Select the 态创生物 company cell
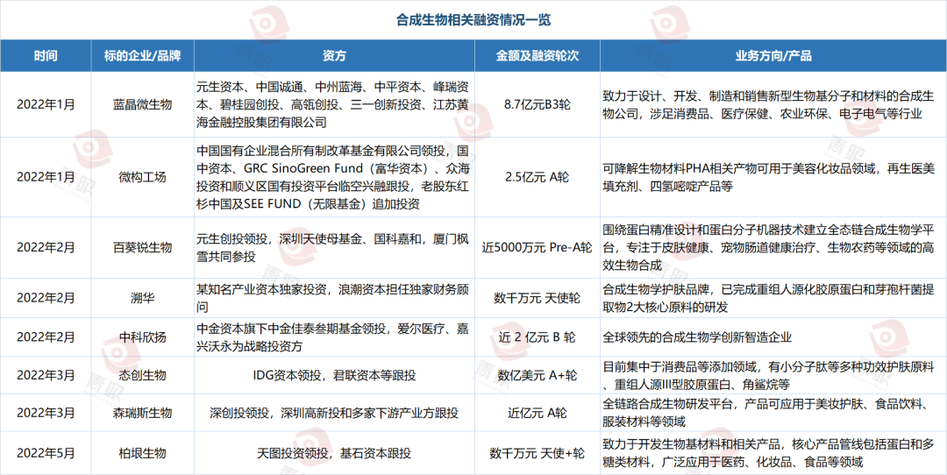Image resolution: width=947 pixels, height=475 pixels. coord(142,375)
